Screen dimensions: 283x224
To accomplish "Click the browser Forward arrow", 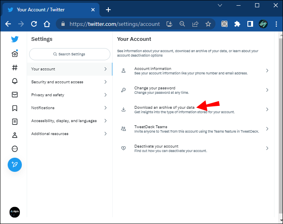I will (21, 24).
